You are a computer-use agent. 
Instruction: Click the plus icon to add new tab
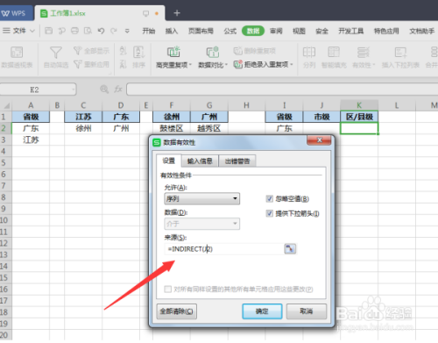click(x=177, y=13)
